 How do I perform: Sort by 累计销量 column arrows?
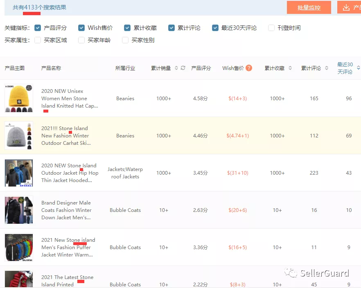point(176,68)
